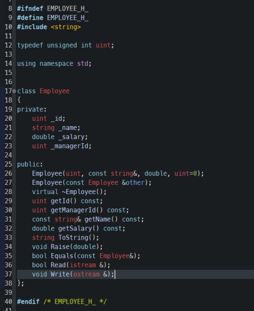Click the Raise method name
Screen dimensions: 254x311
click(60, 247)
